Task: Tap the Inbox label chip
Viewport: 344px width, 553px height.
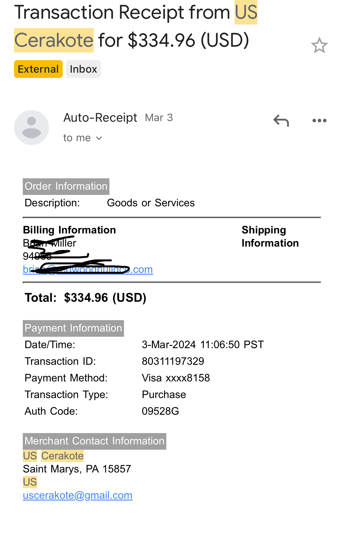Action: [x=83, y=69]
